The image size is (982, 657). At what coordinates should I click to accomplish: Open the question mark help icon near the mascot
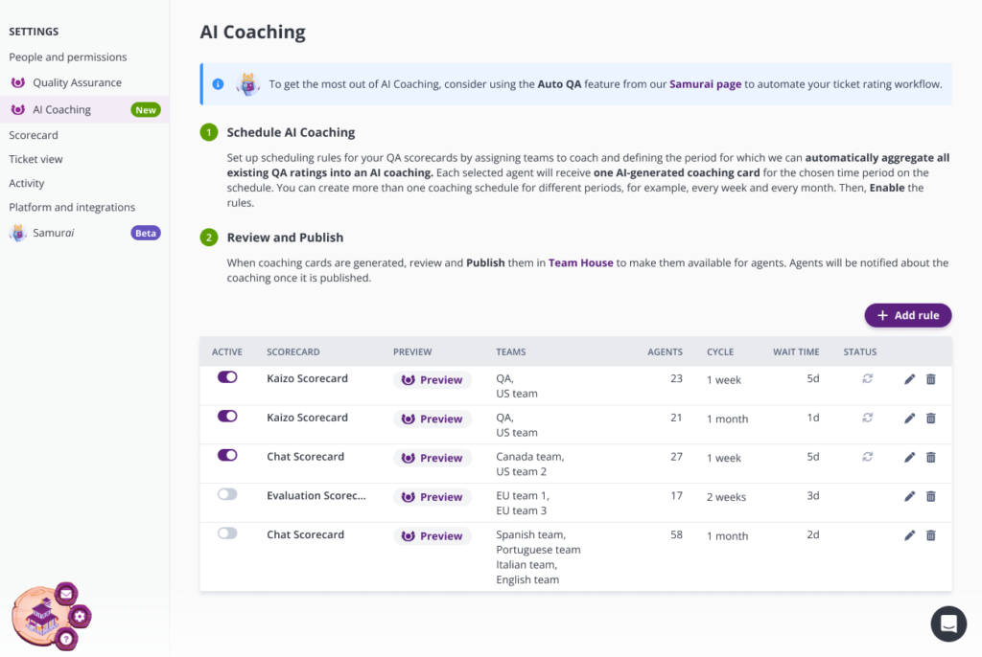68,639
